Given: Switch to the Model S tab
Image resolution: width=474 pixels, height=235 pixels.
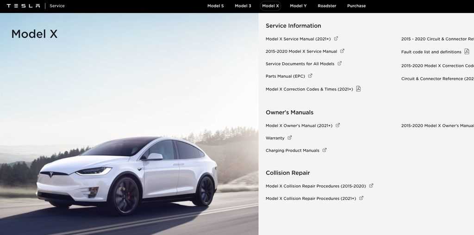Looking at the screenshot, I should pos(216,6).
